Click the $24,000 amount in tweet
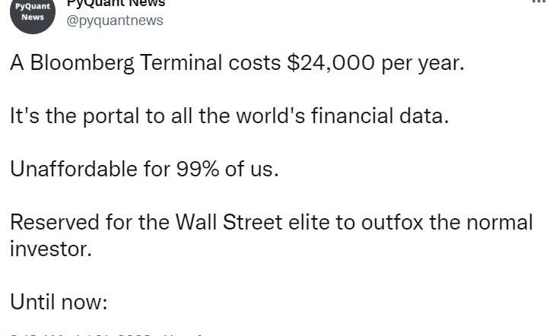 [x=331, y=63]
